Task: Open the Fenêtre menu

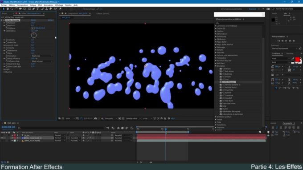Action: click(68, 5)
